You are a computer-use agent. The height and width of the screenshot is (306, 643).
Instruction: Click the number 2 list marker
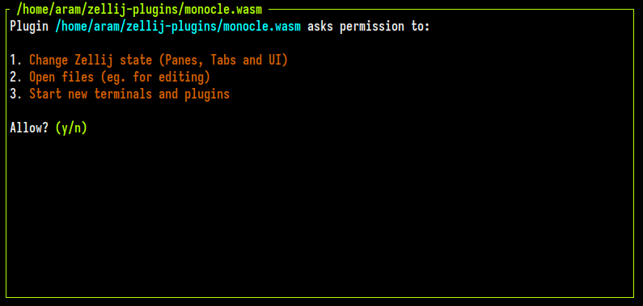[x=16, y=78]
